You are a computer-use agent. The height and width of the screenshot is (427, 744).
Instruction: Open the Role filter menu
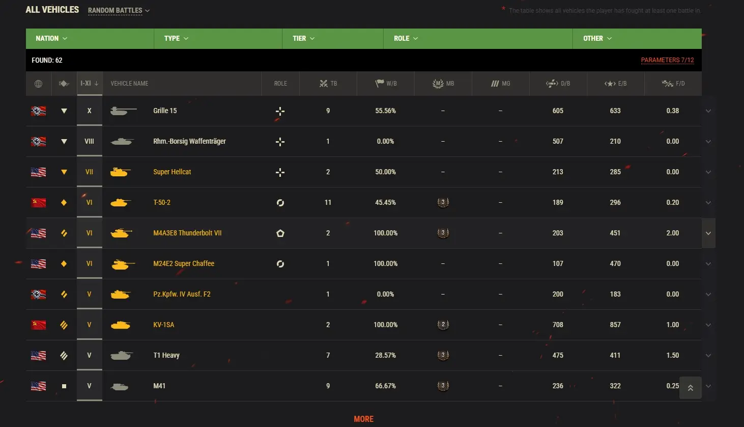pos(406,39)
